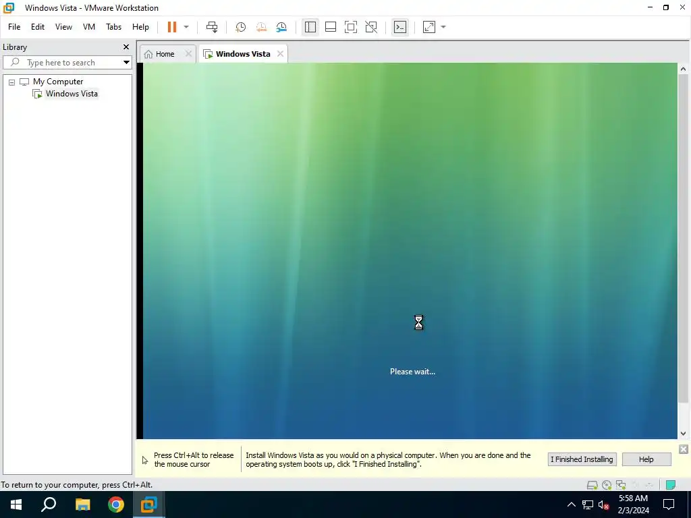Click the vertical scrollbar thumb of VM view
Image resolution: width=691 pixels, height=518 pixels.
point(683,238)
